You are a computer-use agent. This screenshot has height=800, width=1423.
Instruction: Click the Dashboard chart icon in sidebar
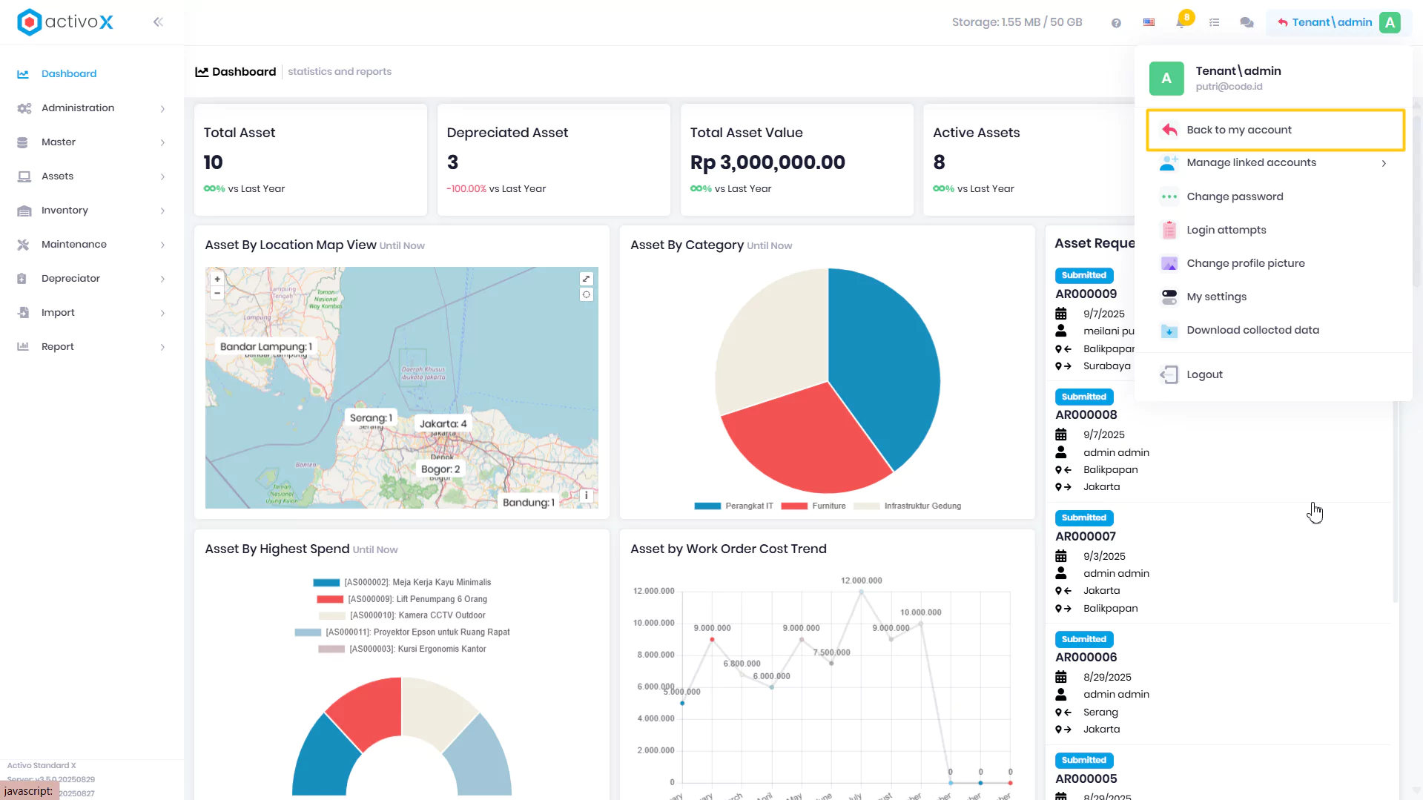coord(23,74)
